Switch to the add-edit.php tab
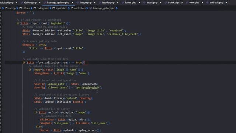This screenshot has width=236, height=133. 216,3
